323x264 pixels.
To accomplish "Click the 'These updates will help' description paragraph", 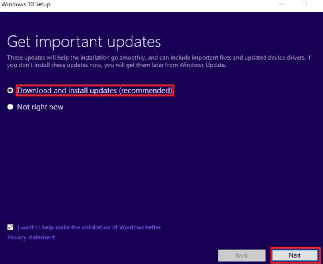I will [x=159, y=61].
